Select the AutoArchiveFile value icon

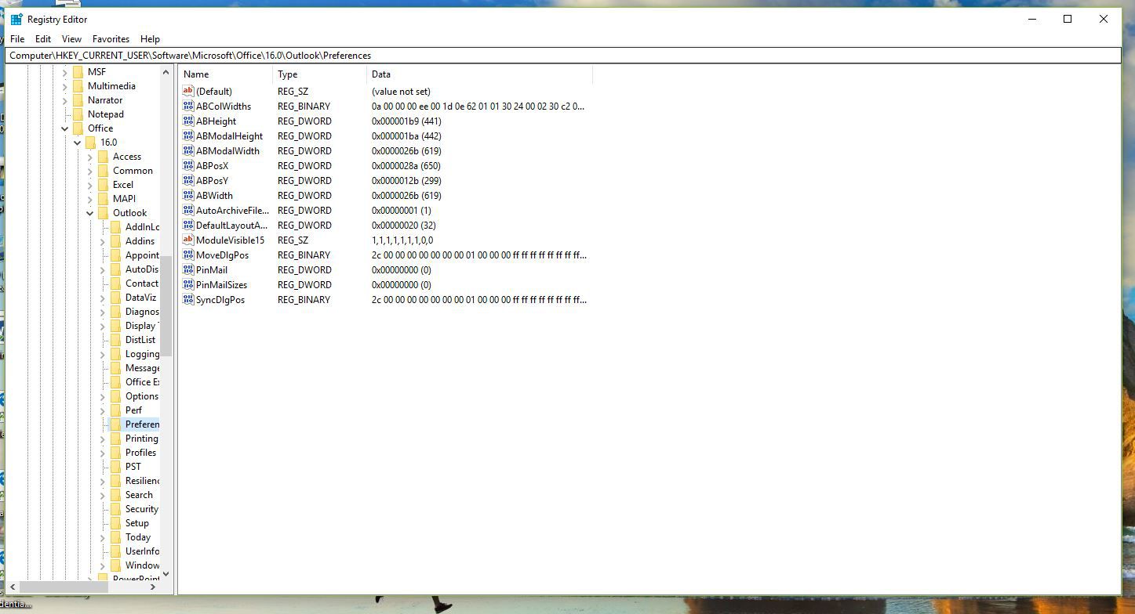[x=187, y=211]
